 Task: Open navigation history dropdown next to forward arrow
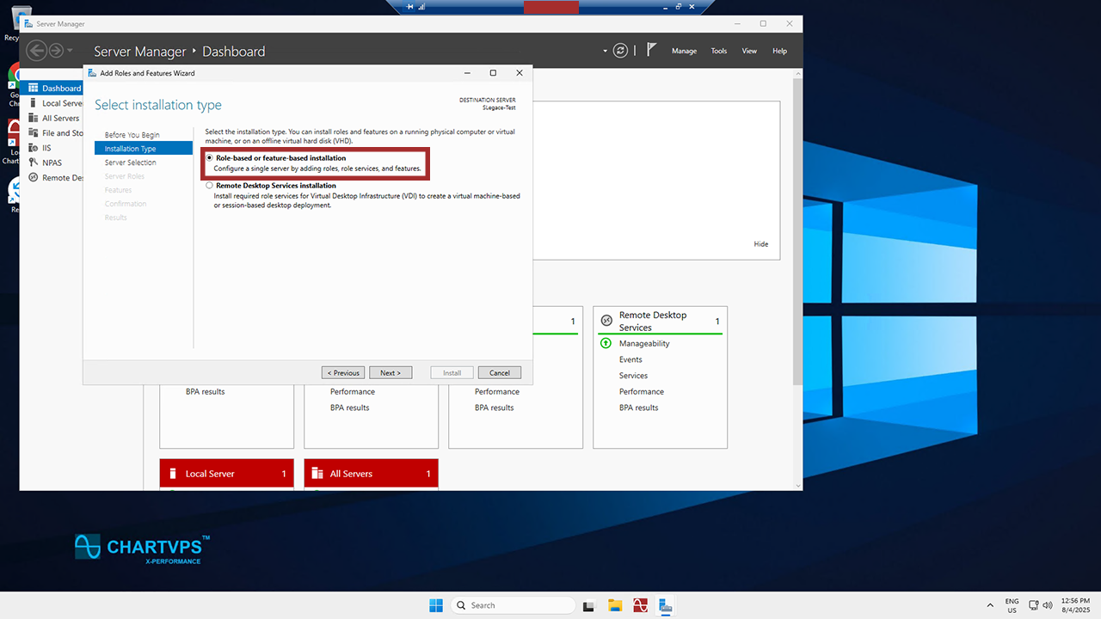[x=71, y=52]
